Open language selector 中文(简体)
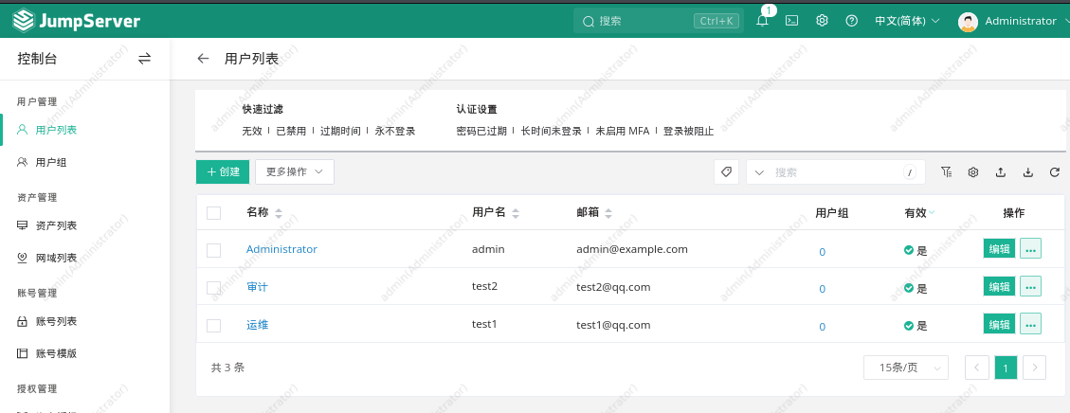Screen dimensions: 1070x413 coord(907,21)
